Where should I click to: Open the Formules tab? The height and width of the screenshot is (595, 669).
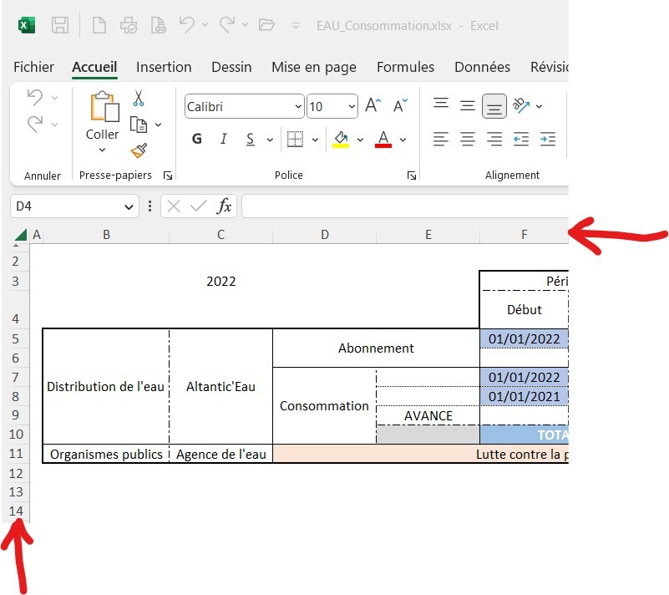tap(405, 67)
